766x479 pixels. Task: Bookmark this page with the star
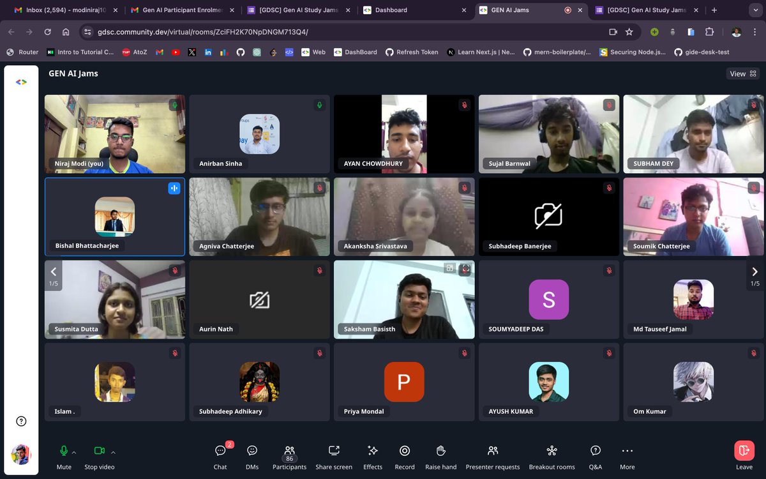coord(629,32)
